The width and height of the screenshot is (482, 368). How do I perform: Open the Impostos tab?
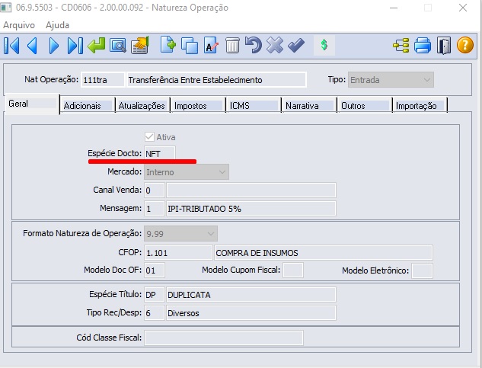tap(198, 106)
